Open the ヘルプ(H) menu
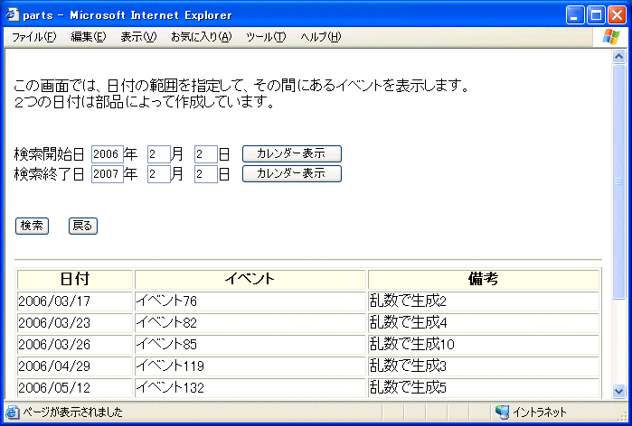This screenshot has height=426, width=632. [x=321, y=37]
